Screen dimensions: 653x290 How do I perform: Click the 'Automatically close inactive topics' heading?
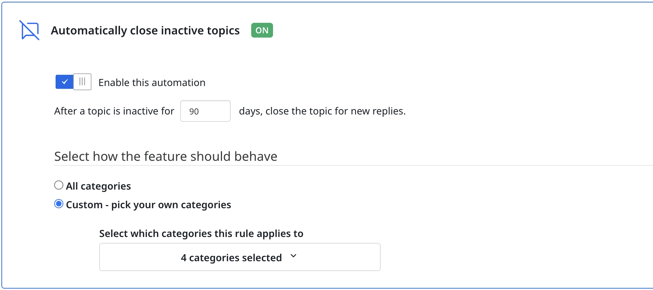click(x=145, y=31)
